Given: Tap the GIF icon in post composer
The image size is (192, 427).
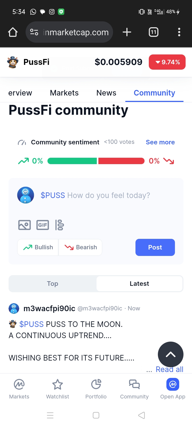Looking at the screenshot, I should coord(43,225).
